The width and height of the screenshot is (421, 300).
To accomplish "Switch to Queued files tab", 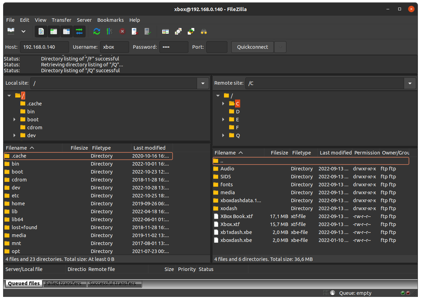I will 23,284.
